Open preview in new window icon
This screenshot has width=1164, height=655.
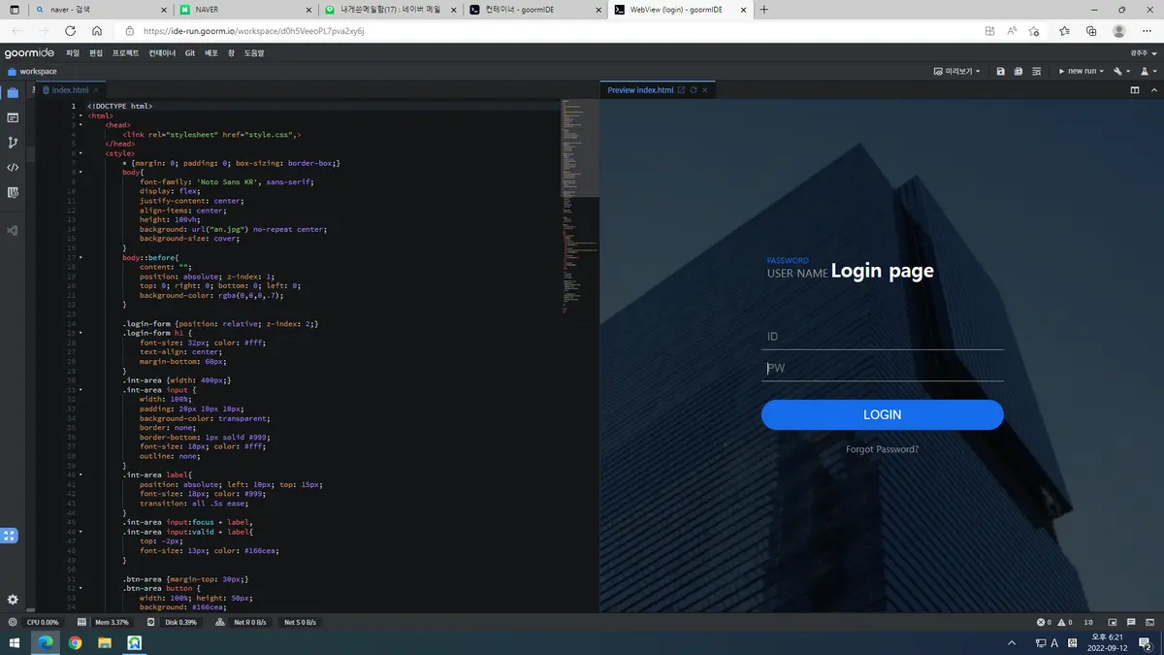[681, 90]
